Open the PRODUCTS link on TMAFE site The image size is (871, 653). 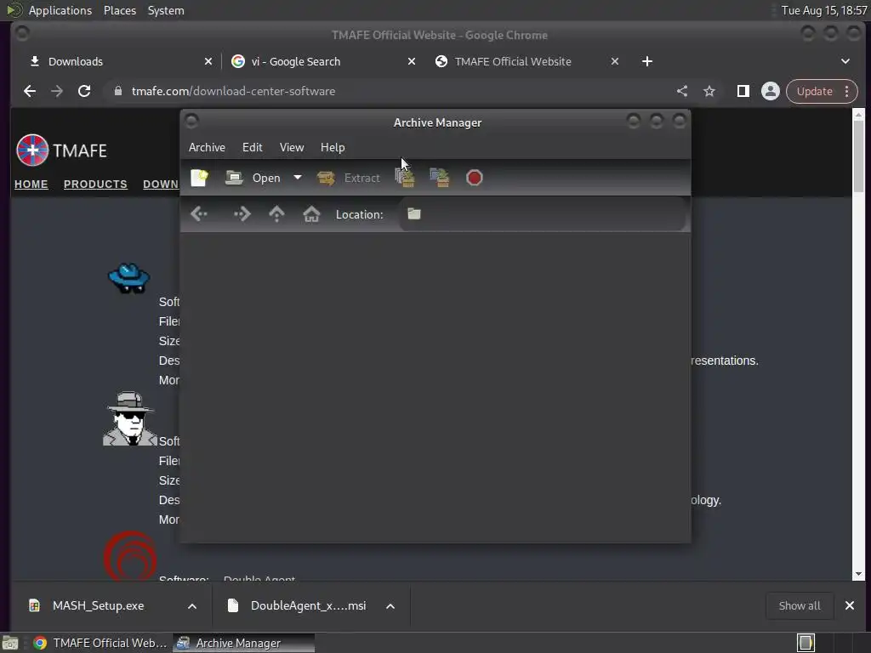95,184
